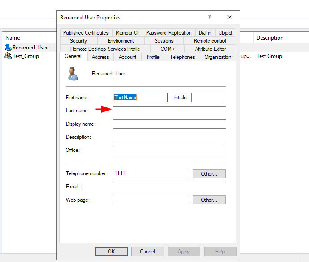Click the user avatar icon in General tab
The height and width of the screenshot is (262, 309).
tap(73, 74)
